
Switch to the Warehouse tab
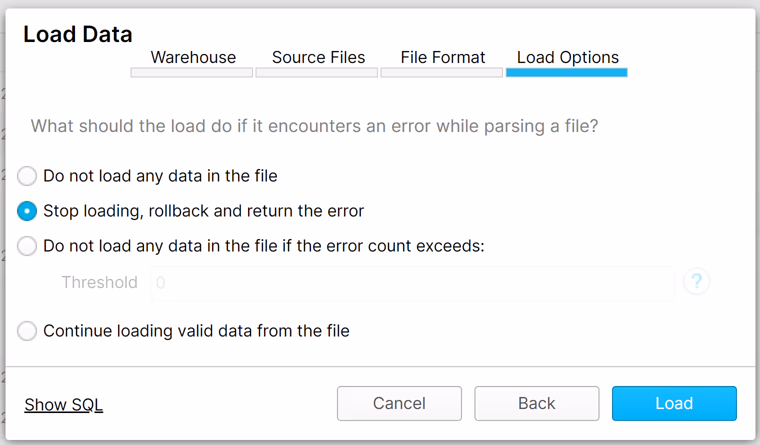point(193,57)
